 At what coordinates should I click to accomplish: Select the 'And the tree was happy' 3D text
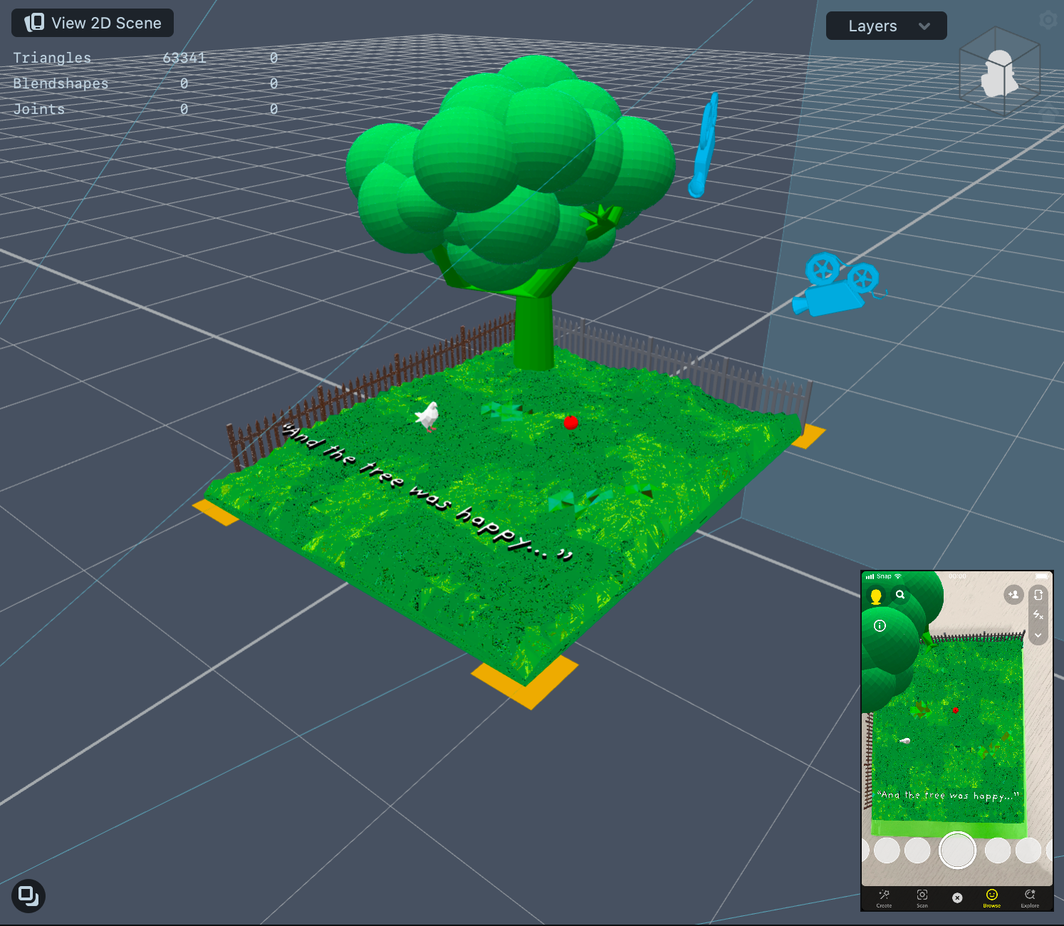[427, 491]
